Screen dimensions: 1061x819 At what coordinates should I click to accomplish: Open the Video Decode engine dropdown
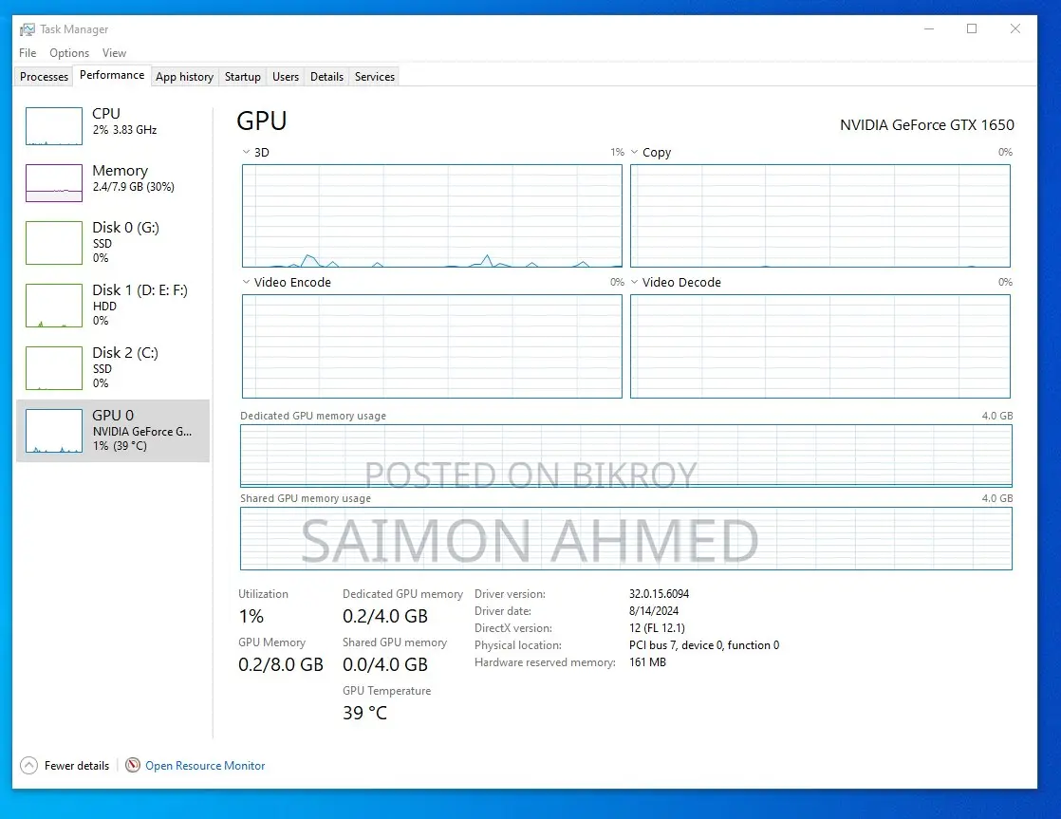point(635,282)
